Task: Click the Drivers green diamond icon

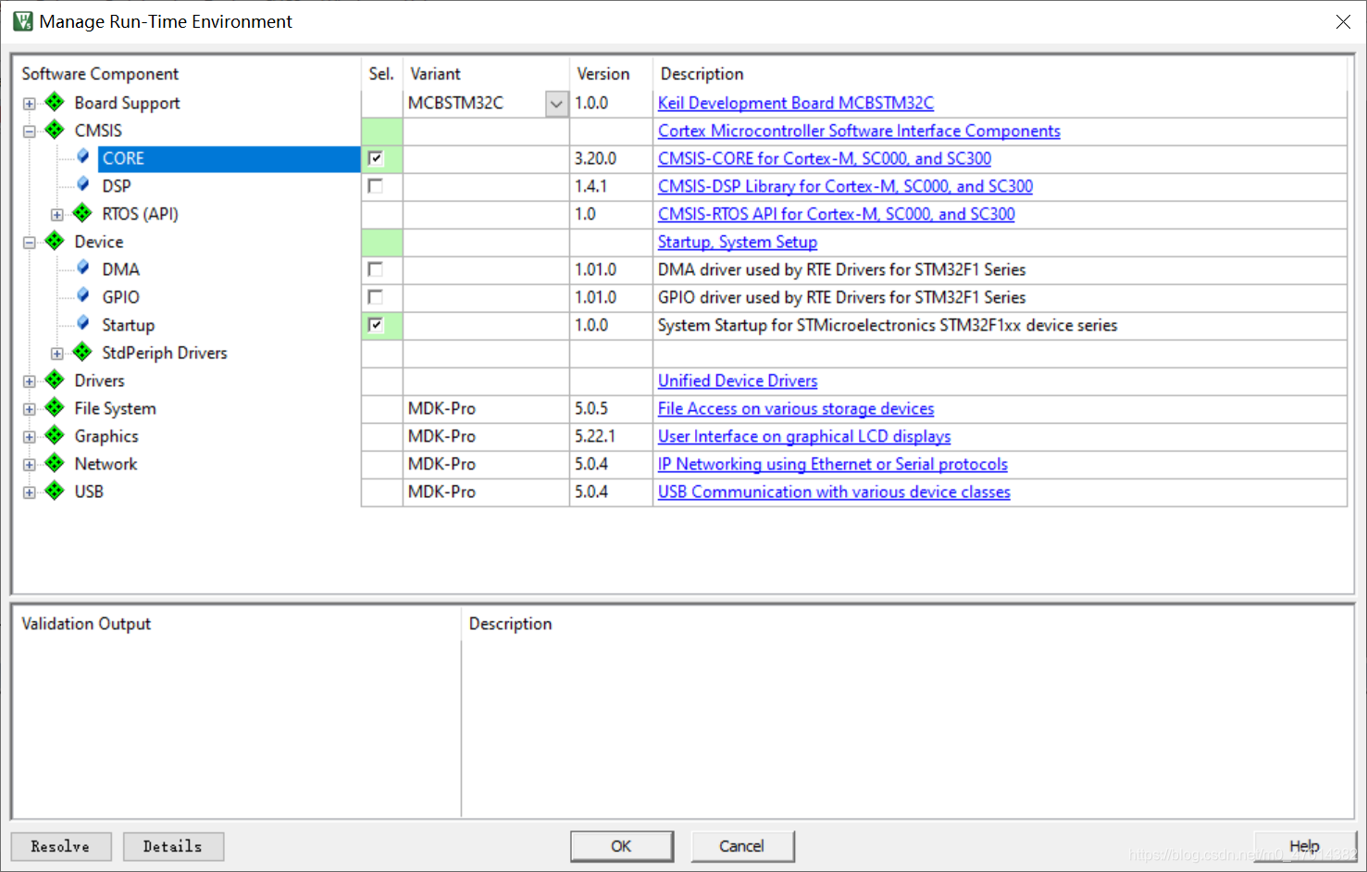Action: pyautogui.click(x=55, y=380)
